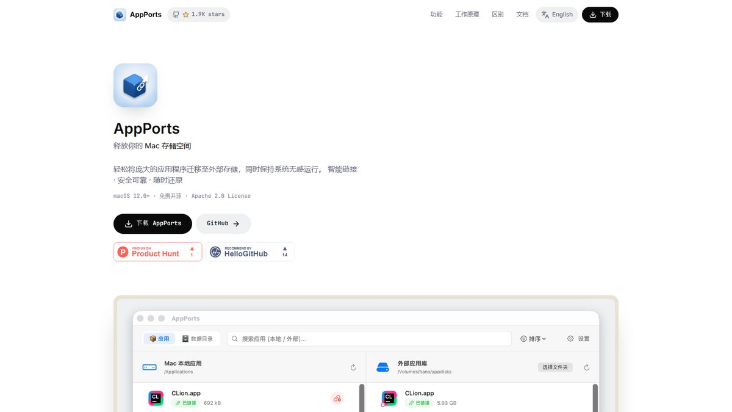This screenshot has width=732, height=412.
Task: Click the AppPorts logo icon in header
Action: click(120, 15)
